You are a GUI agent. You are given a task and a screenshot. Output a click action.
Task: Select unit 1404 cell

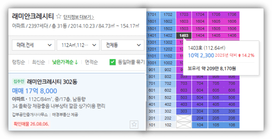(x=200, y=36)
